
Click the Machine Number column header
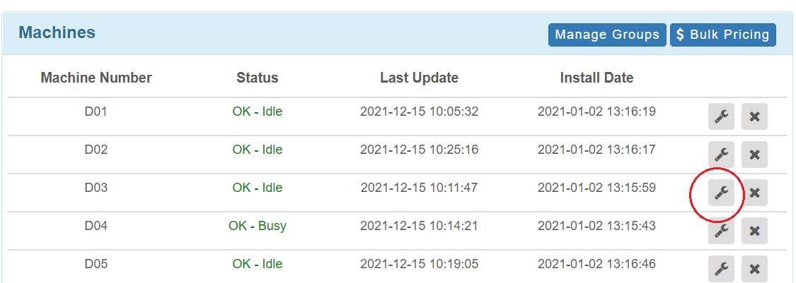click(96, 78)
